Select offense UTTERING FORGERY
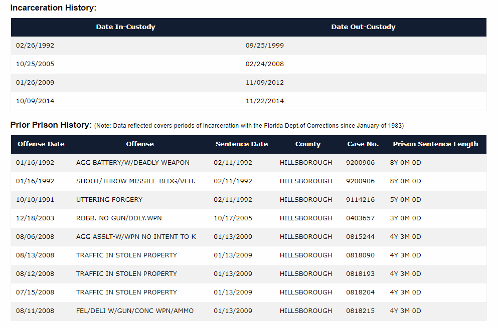This screenshot has width=498, height=328. [x=109, y=199]
